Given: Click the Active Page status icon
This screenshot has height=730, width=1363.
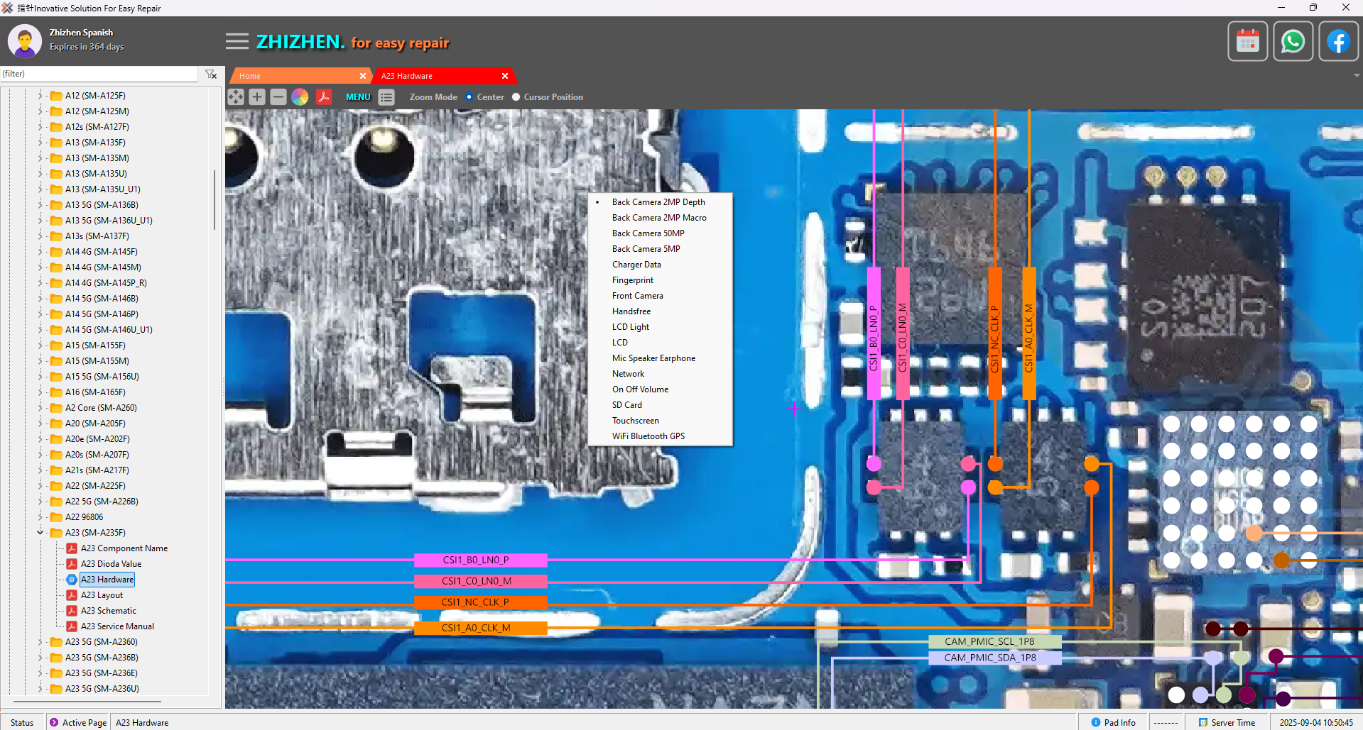Looking at the screenshot, I should (x=54, y=722).
